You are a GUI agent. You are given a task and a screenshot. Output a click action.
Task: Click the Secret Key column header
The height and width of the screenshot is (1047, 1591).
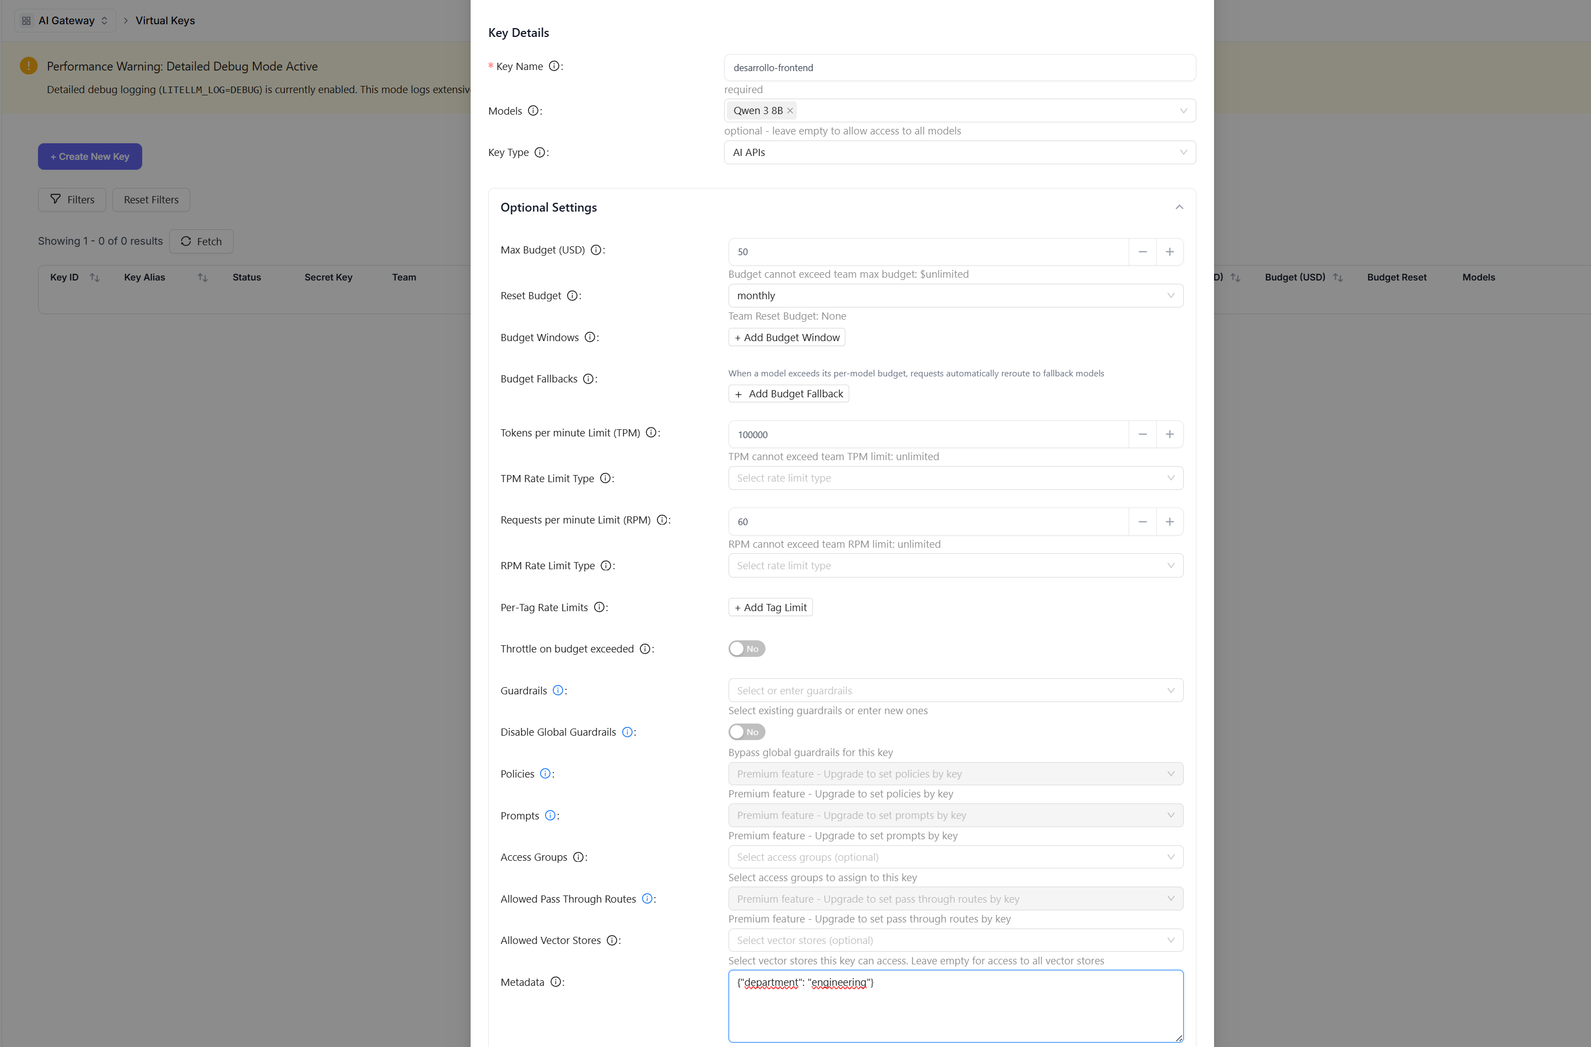click(x=328, y=278)
